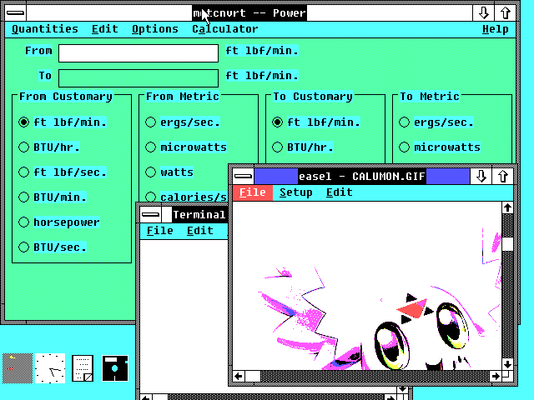The height and width of the screenshot is (400, 534).
Task: Select ergs/sec. under To Metric
Action: click(x=436, y=122)
